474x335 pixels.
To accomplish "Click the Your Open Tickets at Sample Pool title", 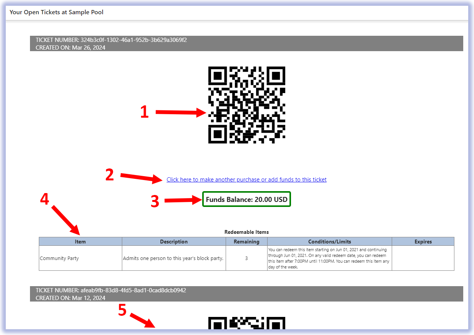I will pos(57,12).
